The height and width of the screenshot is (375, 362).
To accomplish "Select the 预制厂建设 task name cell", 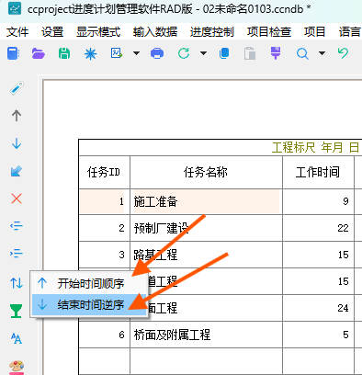I will click(x=206, y=228).
